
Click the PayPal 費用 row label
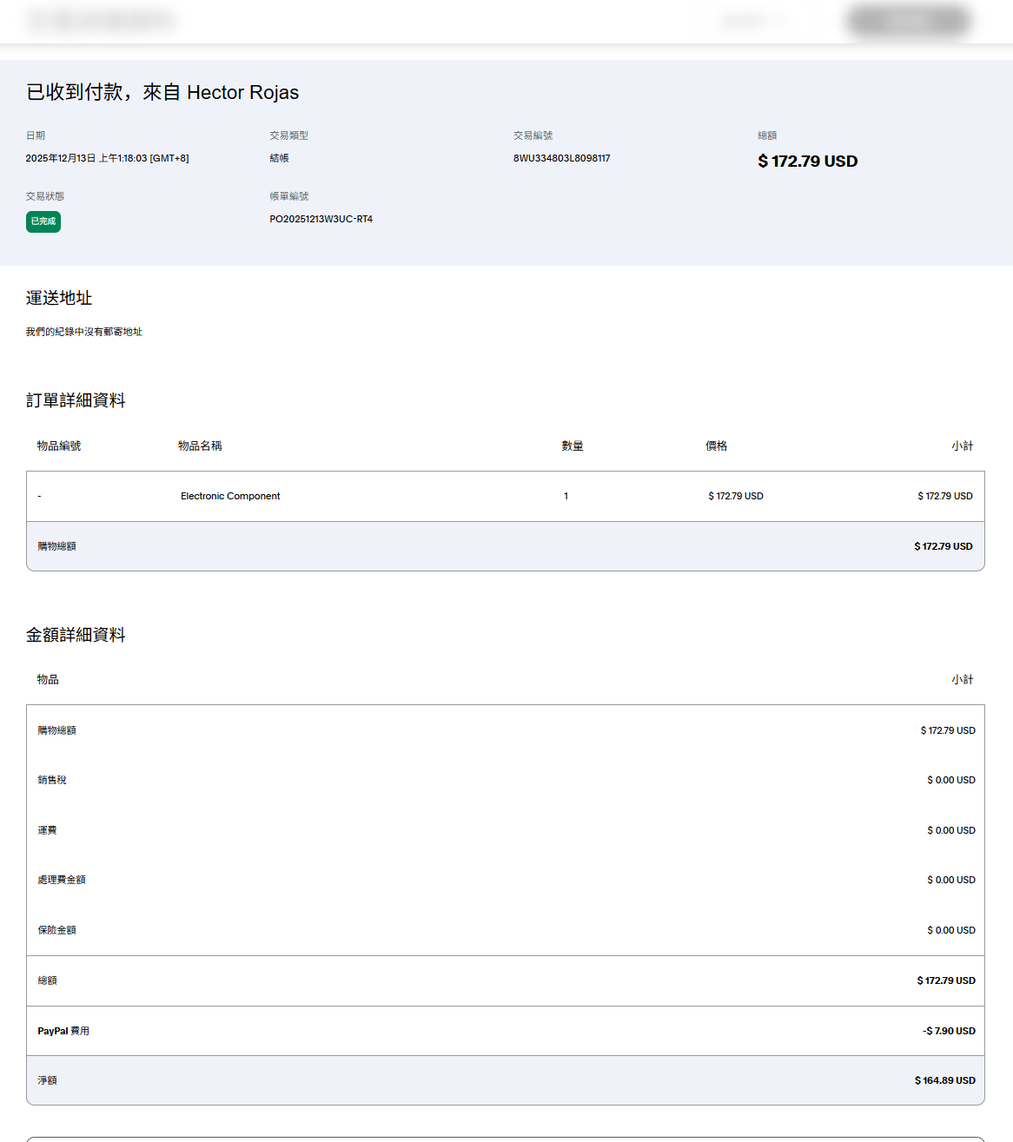63,1031
